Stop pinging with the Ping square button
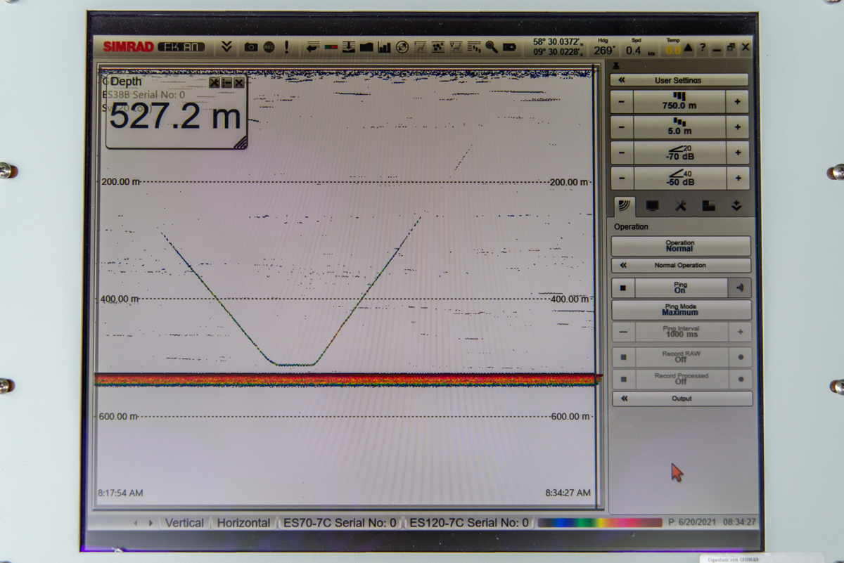 (623, 288)
